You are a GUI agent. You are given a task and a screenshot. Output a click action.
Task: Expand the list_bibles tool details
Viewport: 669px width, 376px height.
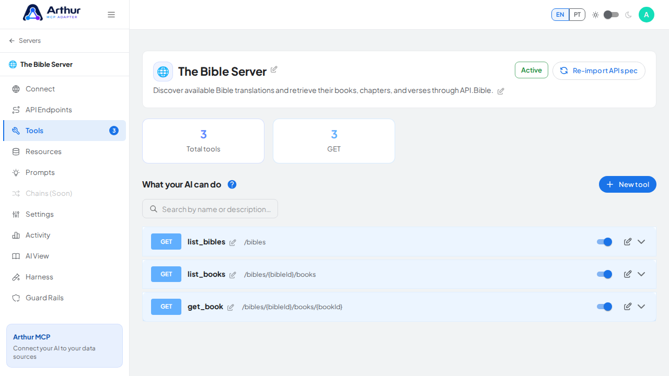point(641,242)
